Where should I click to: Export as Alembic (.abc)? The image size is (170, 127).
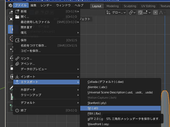(x=120, y=87)
